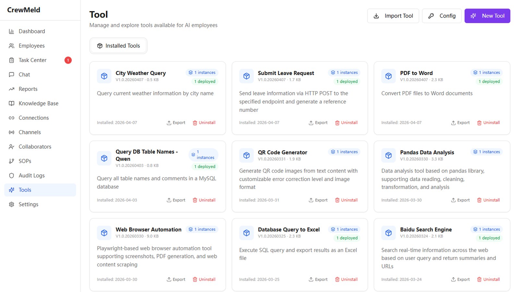
Task: Export the Query DB Table Names tool
Action: click(x=176, y=200)
